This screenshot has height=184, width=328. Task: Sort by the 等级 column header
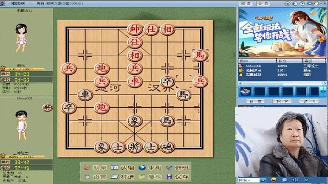pos(314,61)
